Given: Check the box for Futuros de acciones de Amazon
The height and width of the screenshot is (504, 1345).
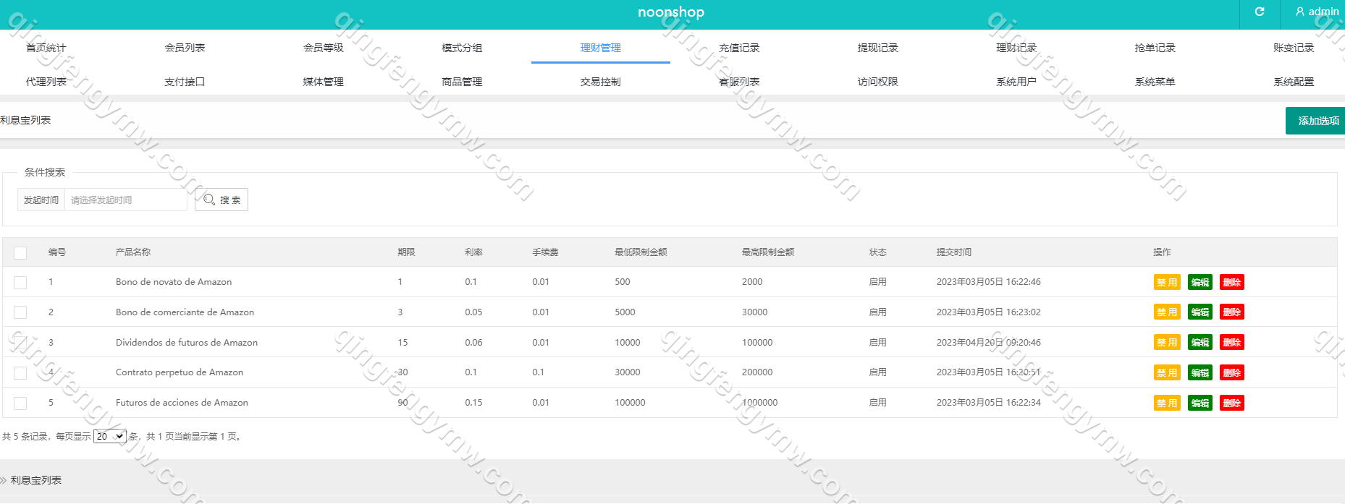Looking at the screenshot, I should pos(20,403).
